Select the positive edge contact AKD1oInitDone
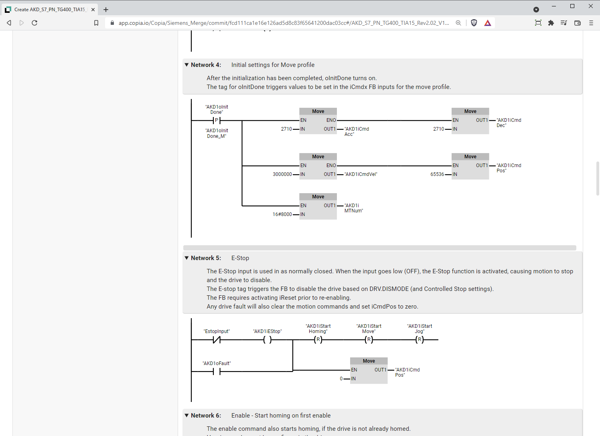 216,120
